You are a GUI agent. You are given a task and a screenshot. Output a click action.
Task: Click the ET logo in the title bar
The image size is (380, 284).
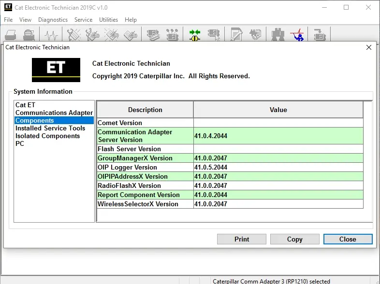coord(8,7)
